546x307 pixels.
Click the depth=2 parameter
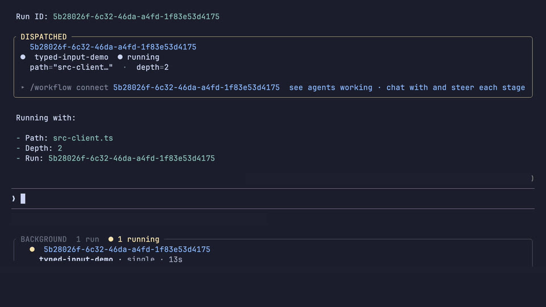pos(152,67)
